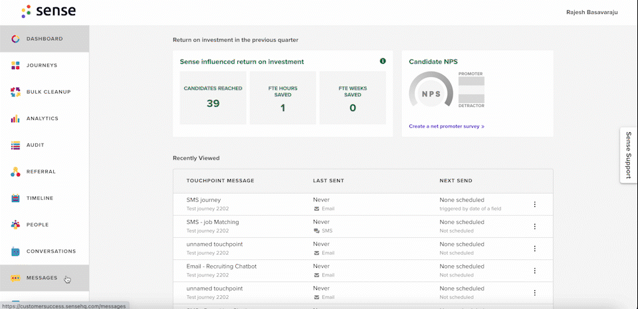Open Rajesh Basavaraju user menu

(x=592, y=12)
